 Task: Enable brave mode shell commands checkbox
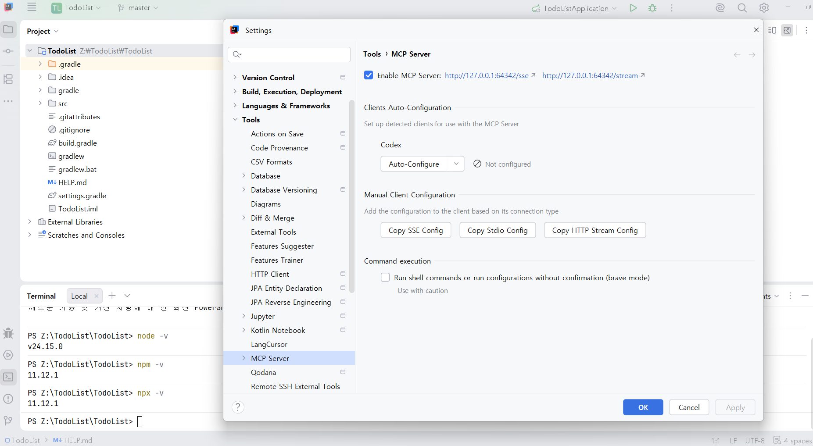pyautogui.click(x=385, y=277)
